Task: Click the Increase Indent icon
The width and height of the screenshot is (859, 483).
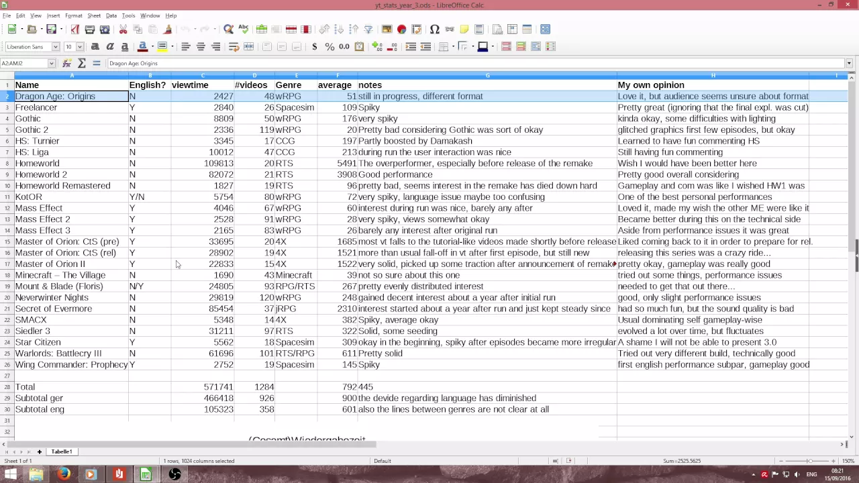Action: pyautogui.click(x=411, y=47)
